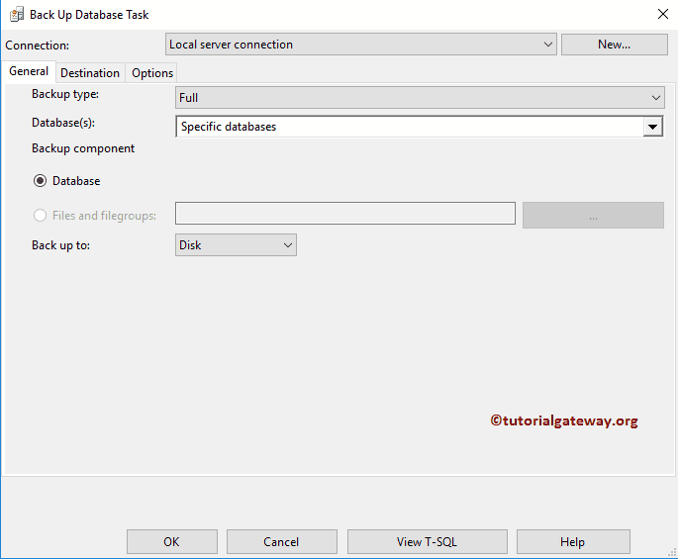Click the Help button

573,542
